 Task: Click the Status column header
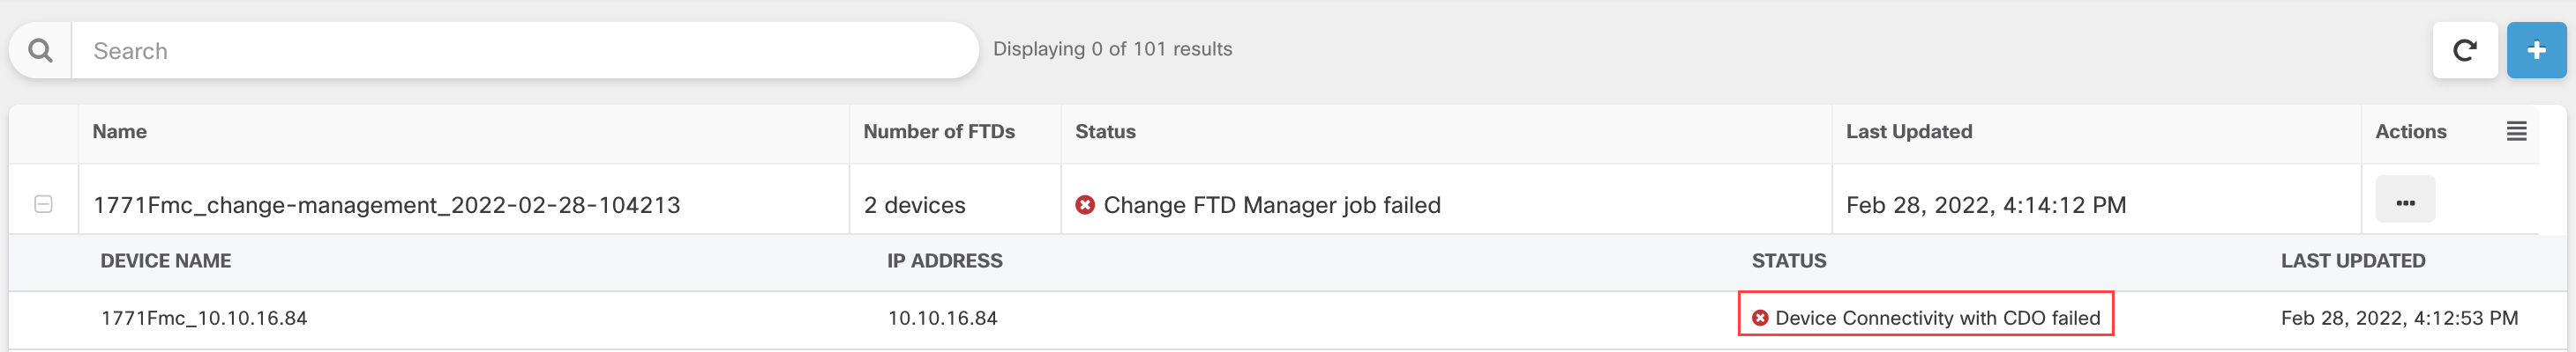[1105, 132]
